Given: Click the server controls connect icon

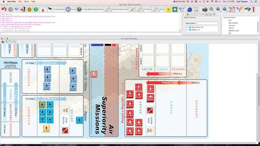Looking at the screenshot, I should pos(188,15).
